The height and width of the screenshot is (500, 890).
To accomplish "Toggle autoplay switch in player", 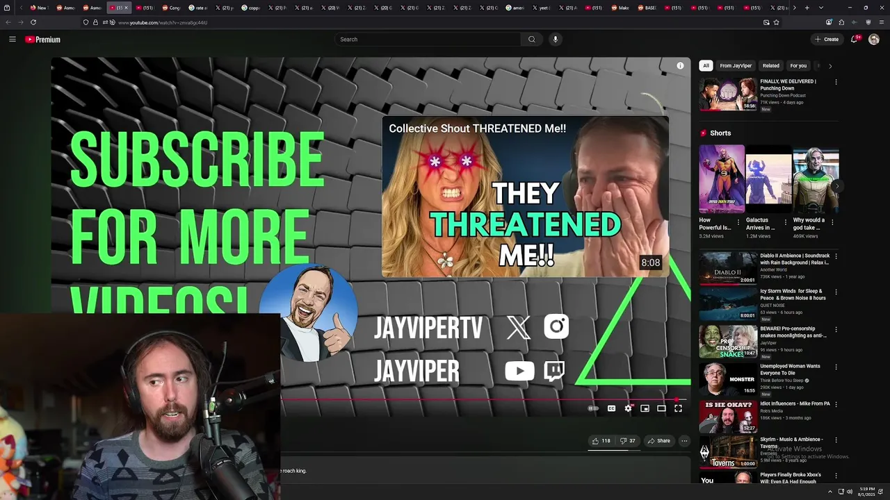I will click(593, 408).
